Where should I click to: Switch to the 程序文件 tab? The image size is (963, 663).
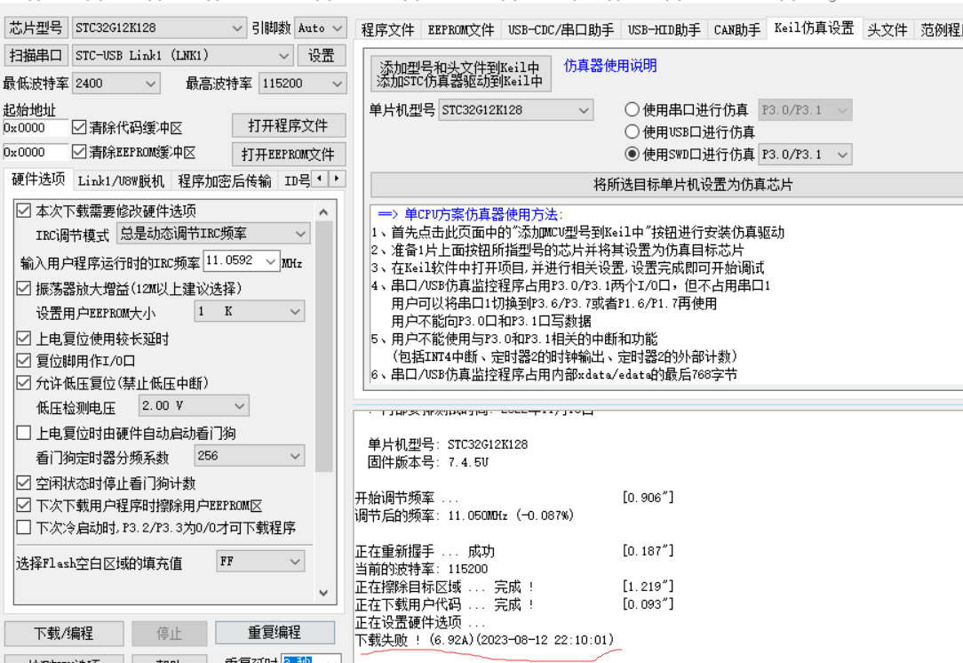tap(387, 29)
